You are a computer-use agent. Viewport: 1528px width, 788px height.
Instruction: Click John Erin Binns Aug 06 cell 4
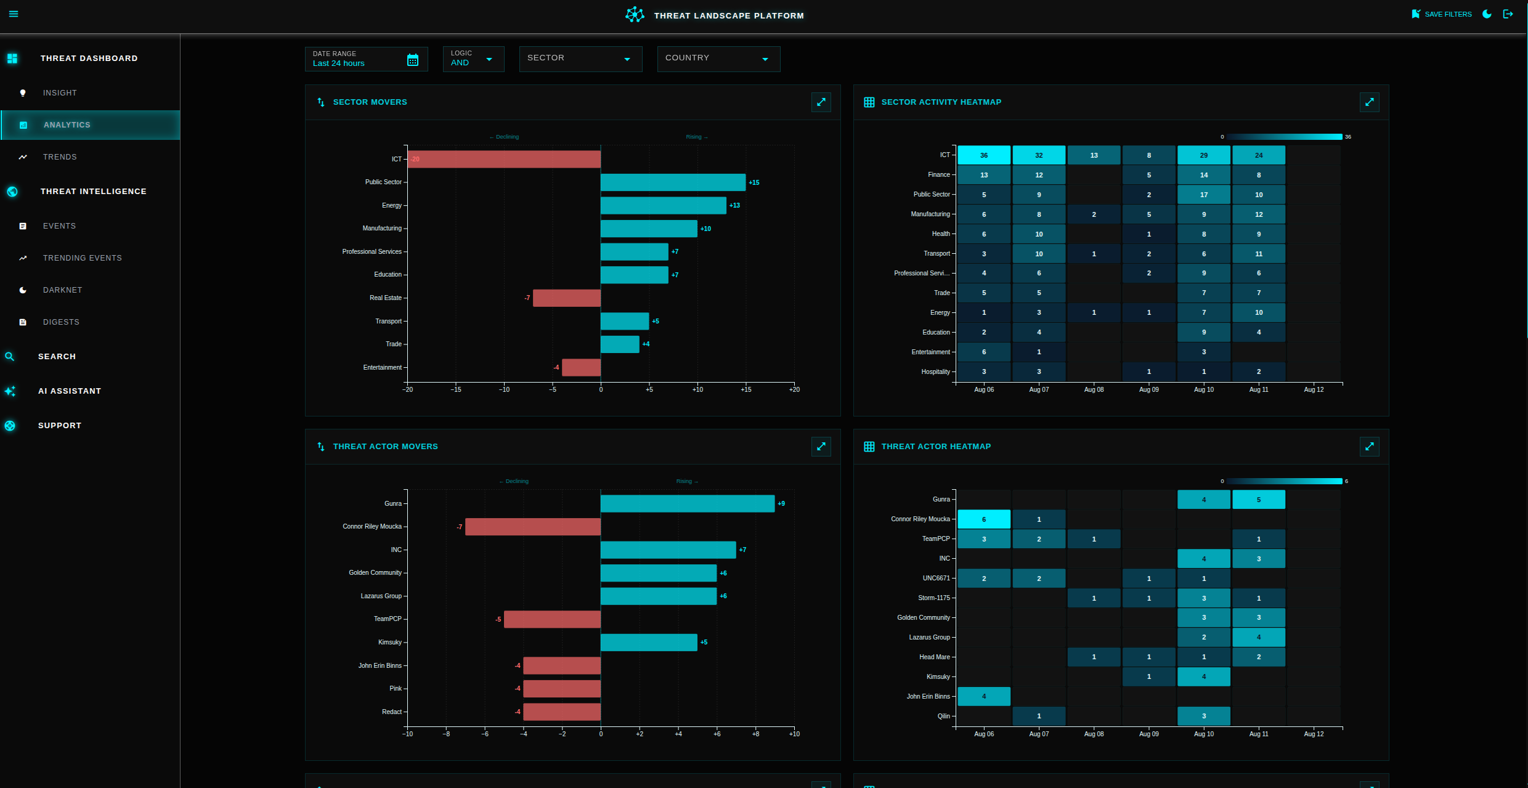[984, 696]
